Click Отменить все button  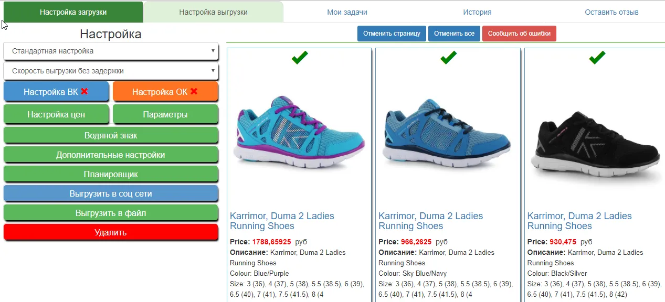pos(454,34)
